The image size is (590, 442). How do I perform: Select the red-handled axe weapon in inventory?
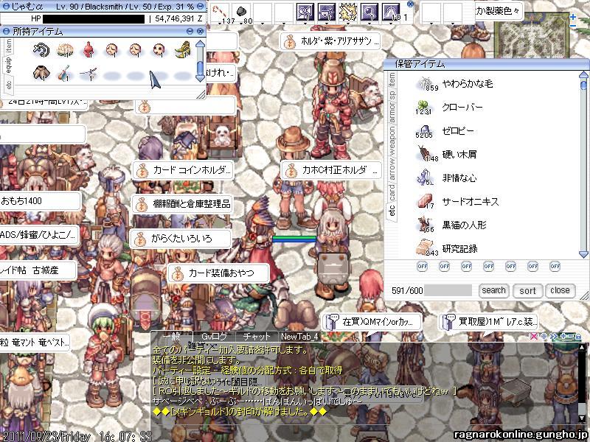(65, 73)
